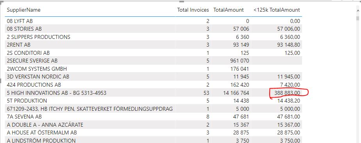
Task: Select 5 HIGH INNOVATIONS AB supplier
Action: (x=57, y=93)
